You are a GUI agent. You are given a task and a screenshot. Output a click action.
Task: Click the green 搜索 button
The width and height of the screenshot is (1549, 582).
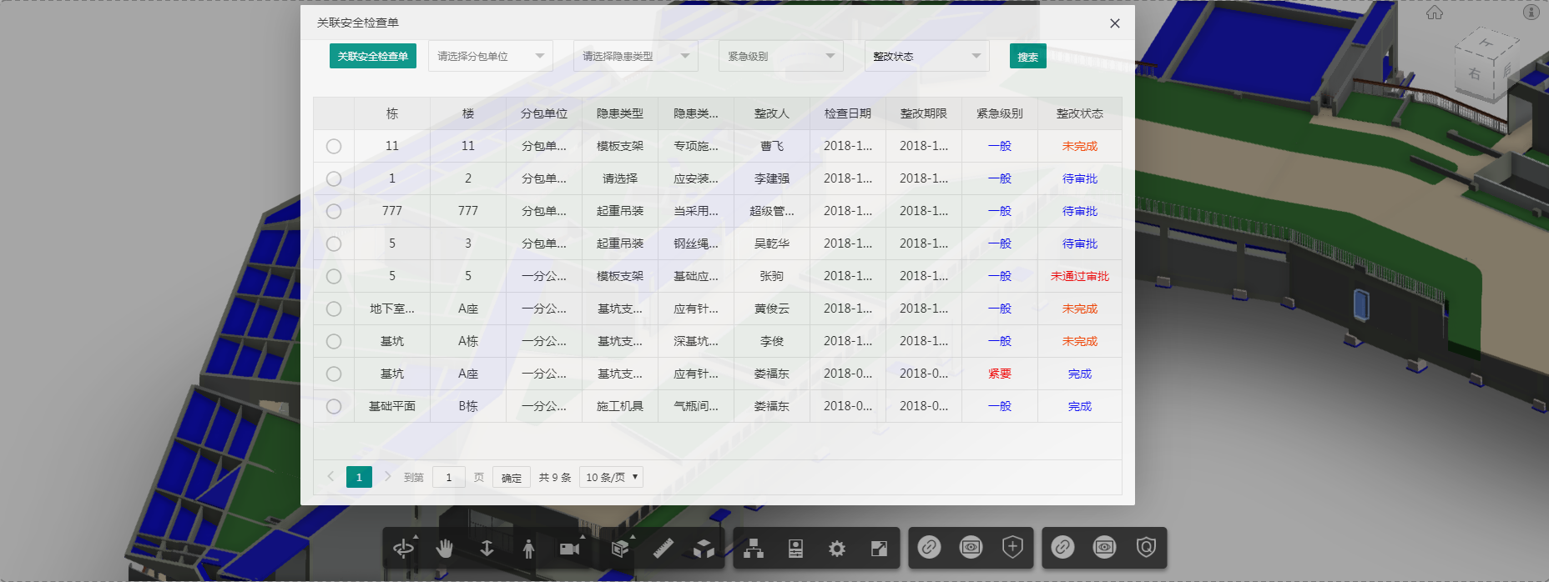tap(1027, 57)
